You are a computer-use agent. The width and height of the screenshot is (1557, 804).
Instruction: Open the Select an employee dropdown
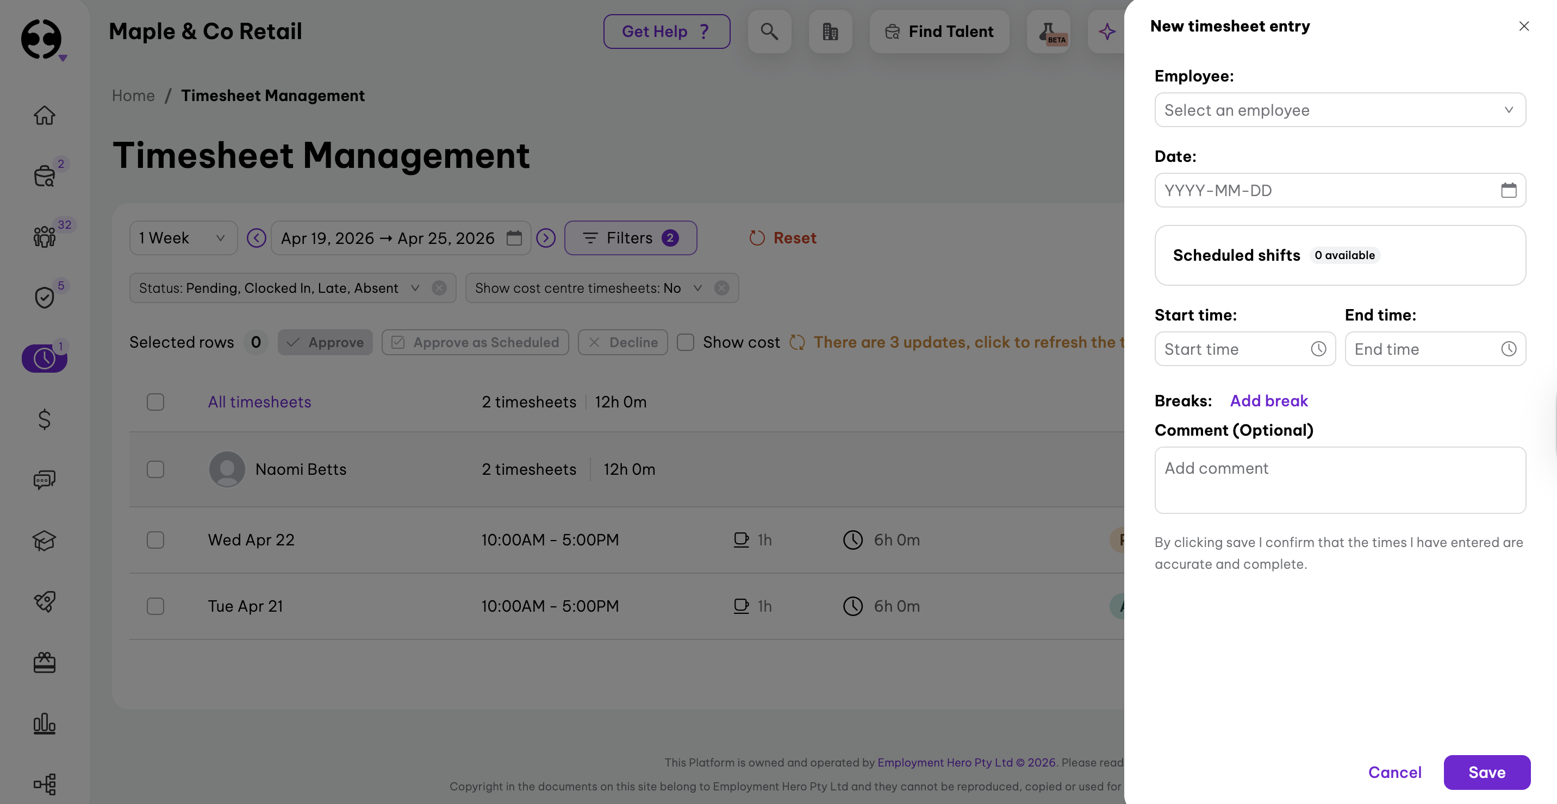[x=1340, y=110]
